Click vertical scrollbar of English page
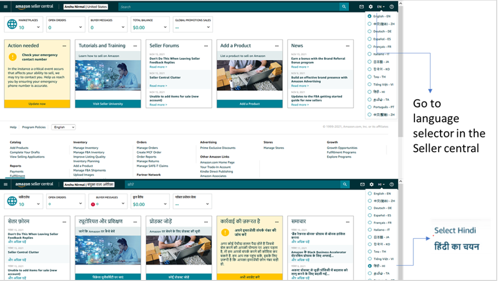This screenshot has height=281, width=501. click(x=401, y=71)
